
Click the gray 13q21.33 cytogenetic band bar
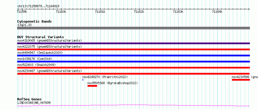tap(133, 28)
